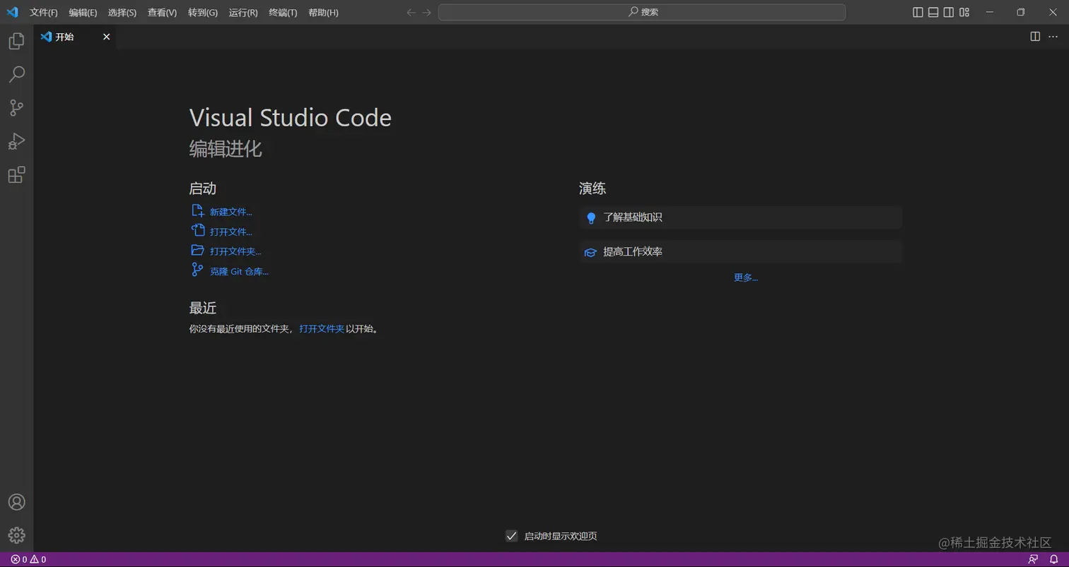Open the editor More Actions ellipsis
The width and height of the screenshot is (1069, 567).
[1053, 37]
